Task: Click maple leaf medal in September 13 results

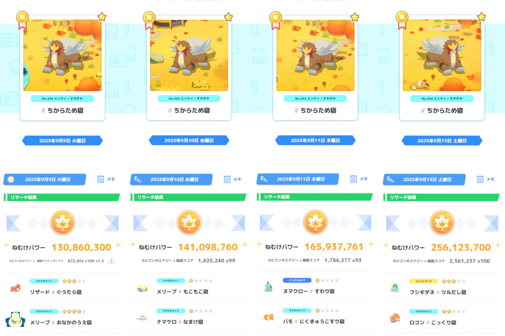Action: [442, 223]
